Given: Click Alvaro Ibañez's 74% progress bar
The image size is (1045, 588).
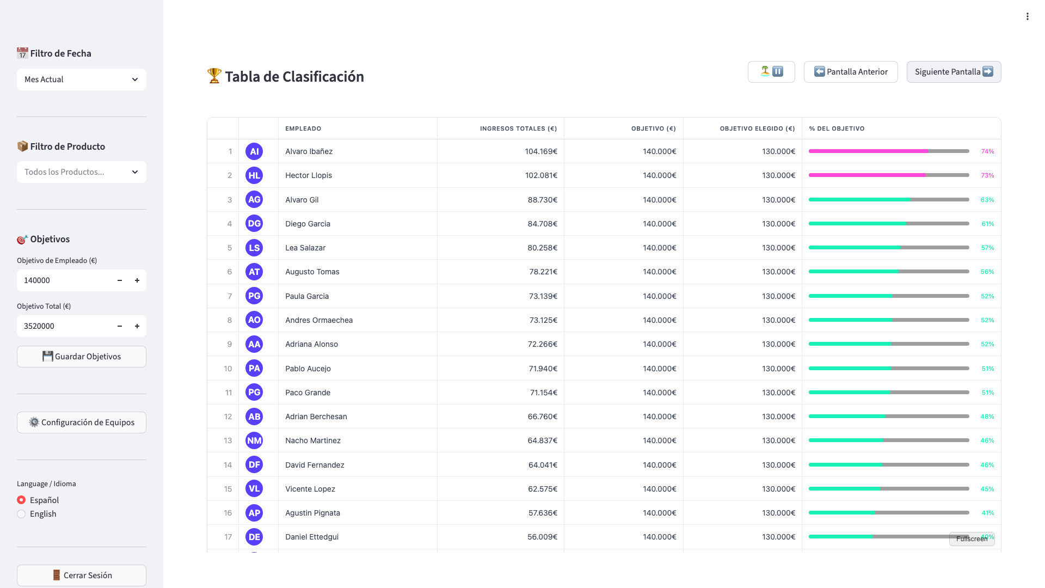Looking at the screenshot, I should [889, 151].
